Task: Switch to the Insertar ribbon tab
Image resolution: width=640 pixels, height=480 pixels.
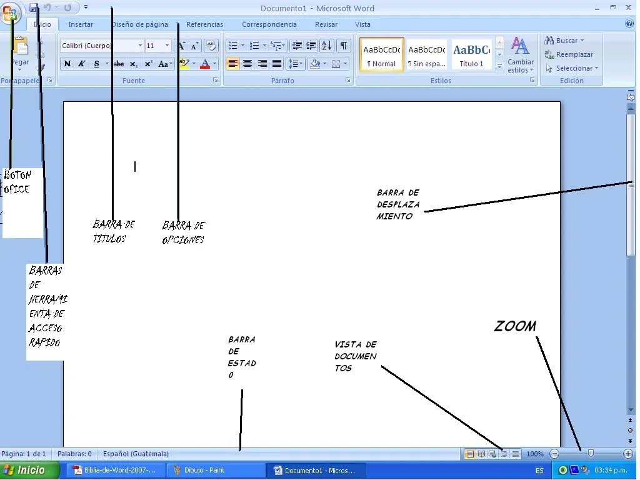Action: 81,24
